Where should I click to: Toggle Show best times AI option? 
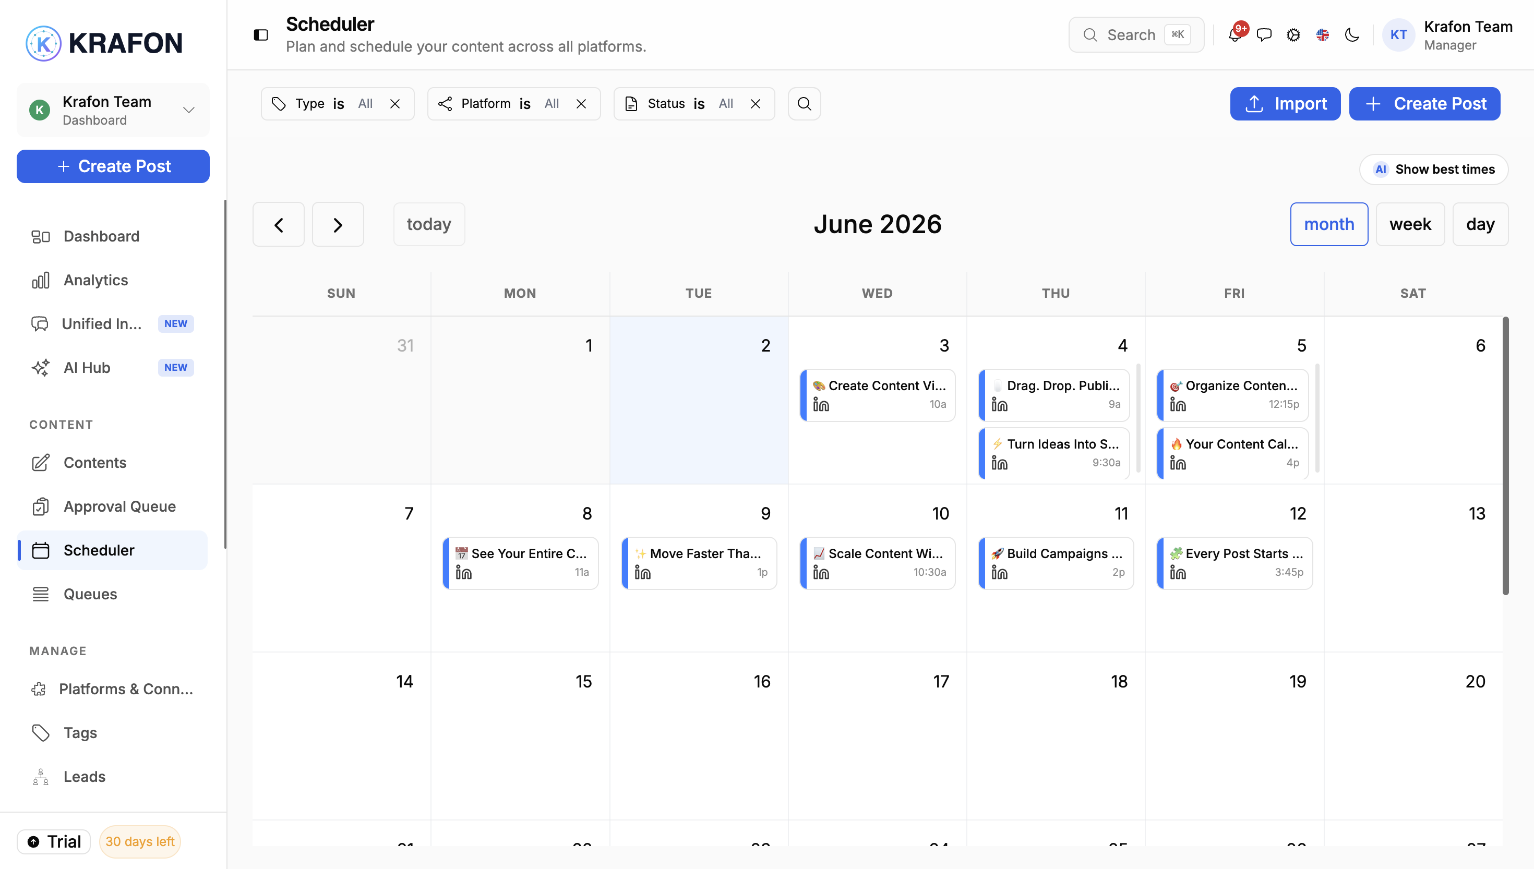(x=1434, y=170)
